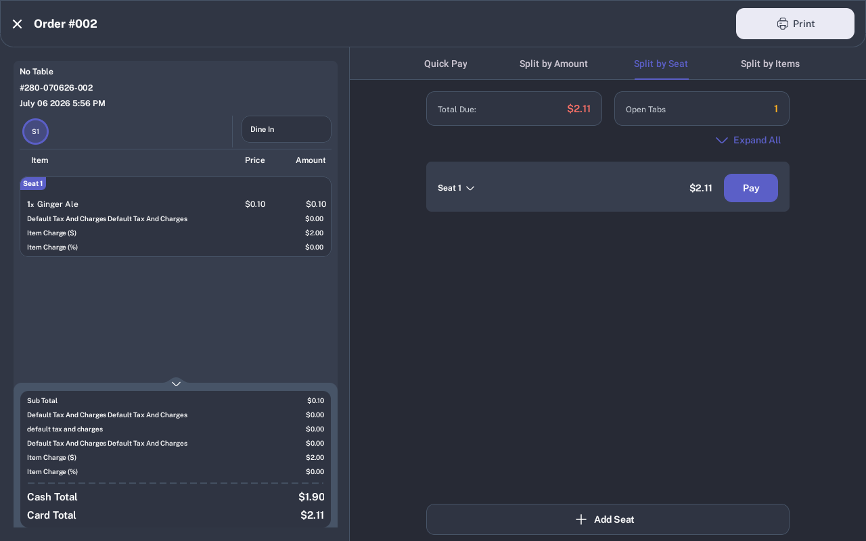Close Order #002 with the X icon
Screen dimensions: 866x541
17,24
